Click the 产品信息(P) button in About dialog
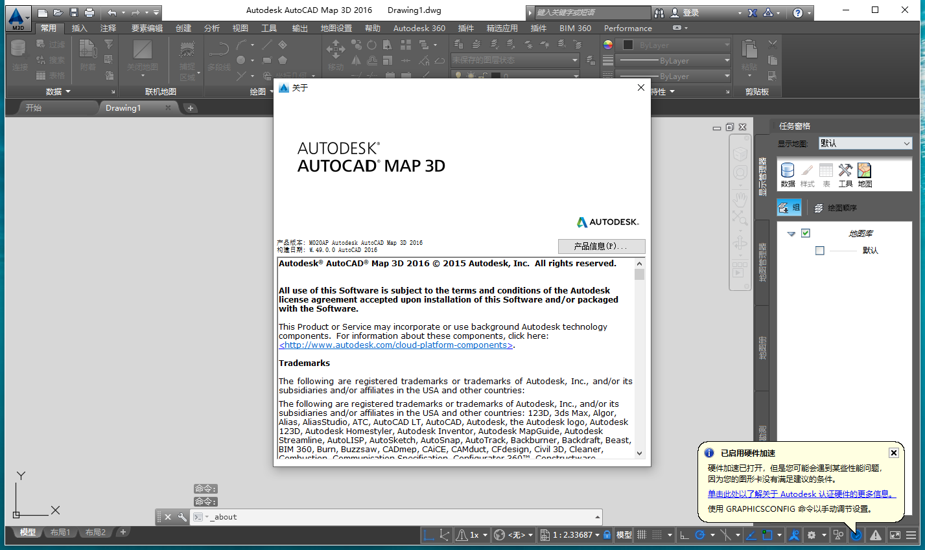Image resolution: width=925 pixels, height=550 pixels. [x=602, y=247]
